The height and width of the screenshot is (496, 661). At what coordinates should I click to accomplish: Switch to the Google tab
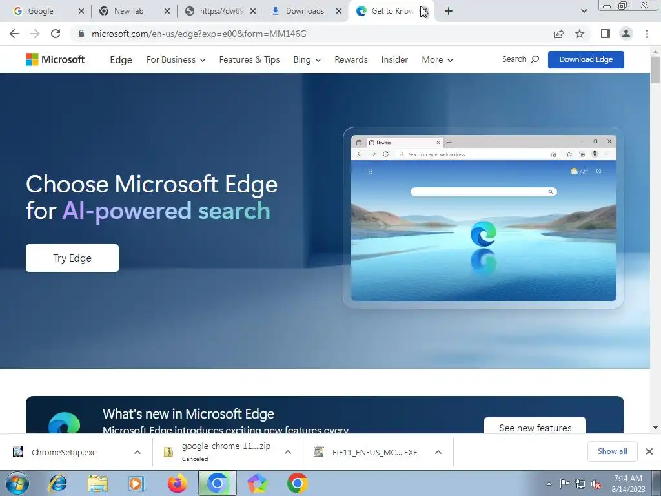pos(41,11)
